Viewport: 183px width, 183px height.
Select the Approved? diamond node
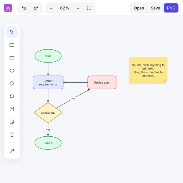(x=48, y=113)
